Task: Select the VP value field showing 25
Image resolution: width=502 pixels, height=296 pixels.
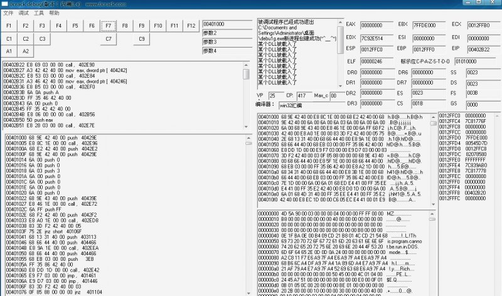Action: coord(276,96)
